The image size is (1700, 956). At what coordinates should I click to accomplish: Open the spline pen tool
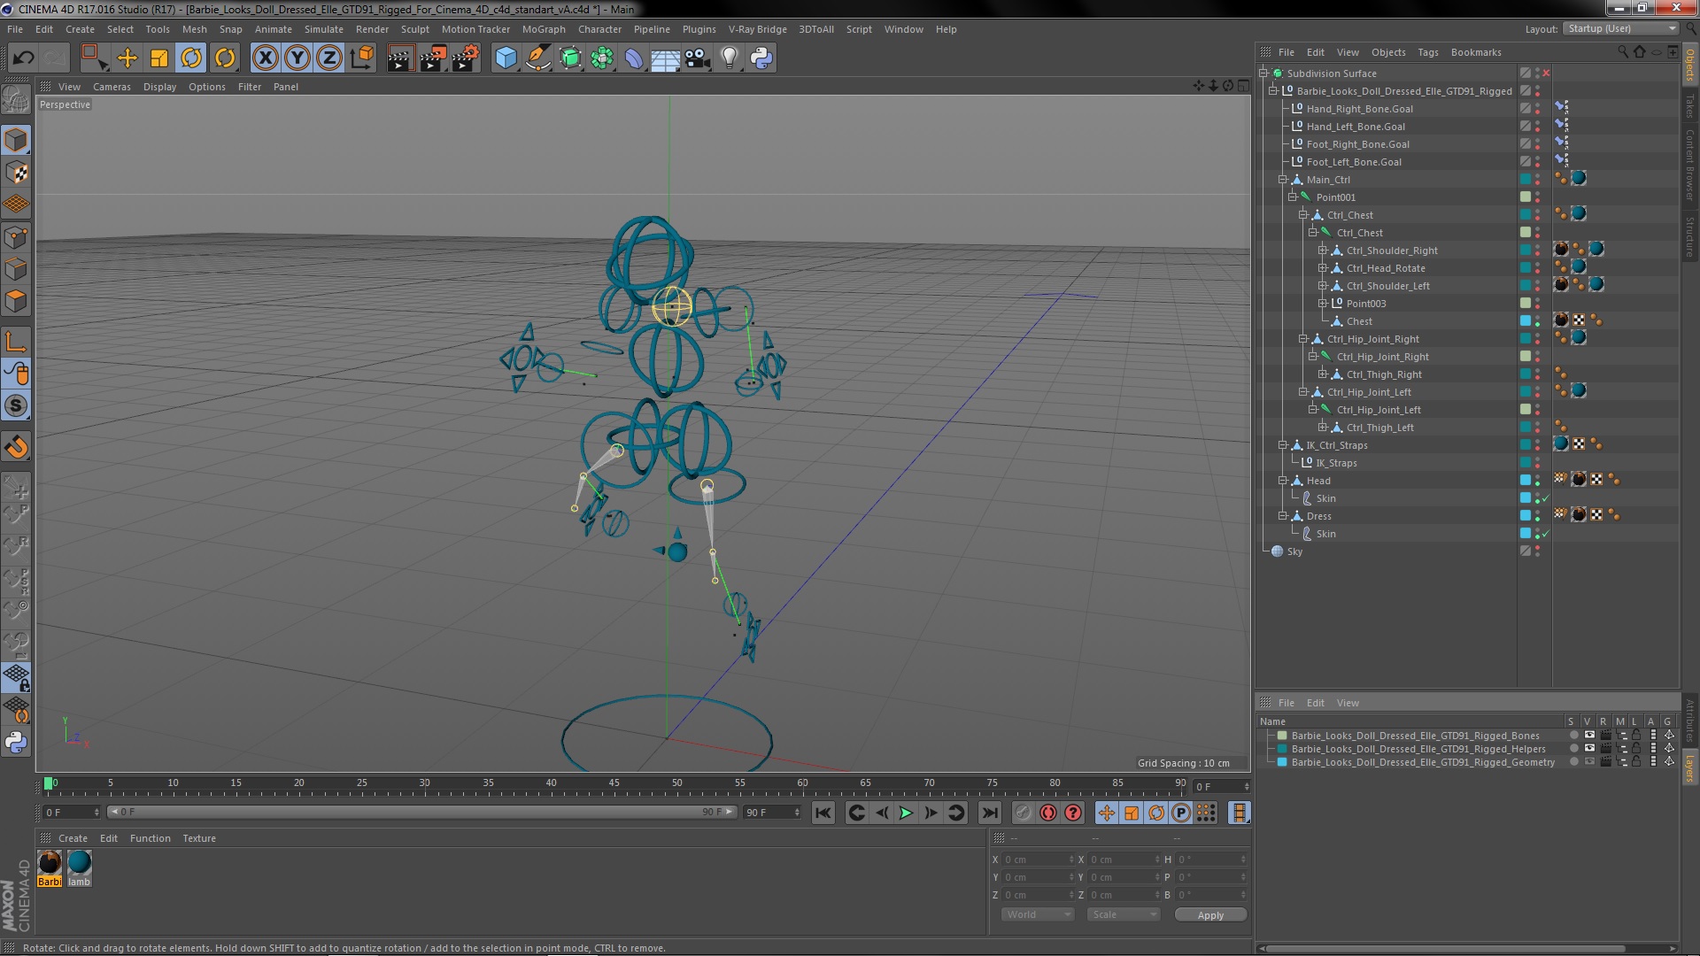click(537, 58)
